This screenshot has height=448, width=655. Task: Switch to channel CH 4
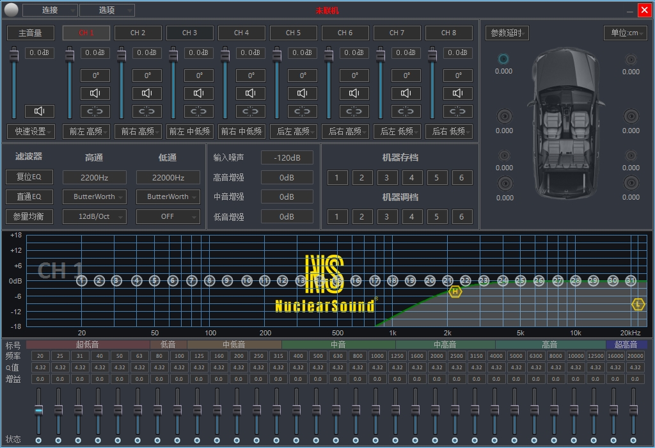click(241, 33)
